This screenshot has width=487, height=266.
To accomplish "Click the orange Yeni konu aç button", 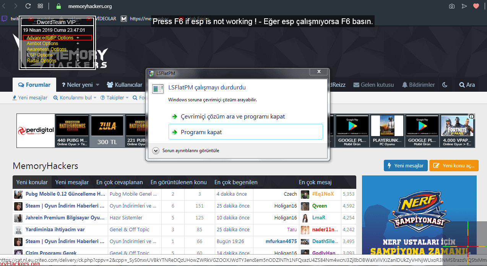I will click(454, 165).
